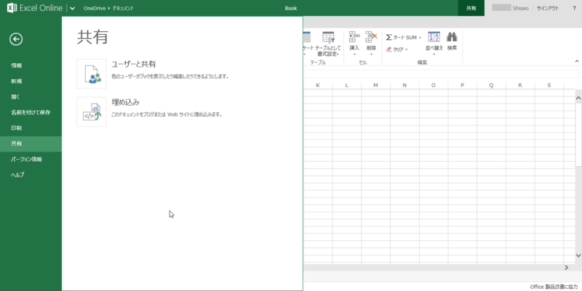Choose 名前を付けて保存

31,112
